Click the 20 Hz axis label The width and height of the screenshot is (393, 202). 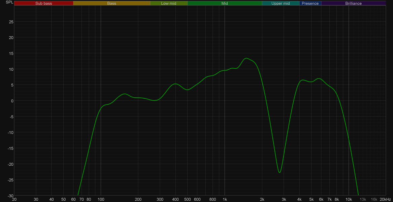coord(14,200)
